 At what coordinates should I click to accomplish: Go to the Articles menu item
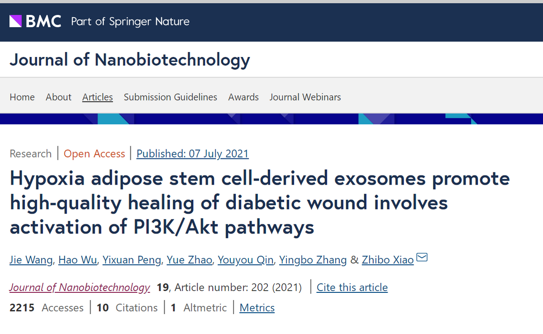click(x=97, y=97)
